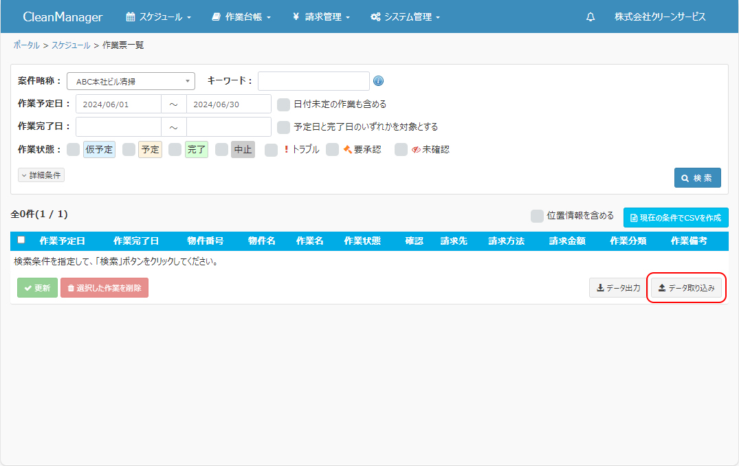
Task: Click the 検索 search button
Action: tap(697, 178)
